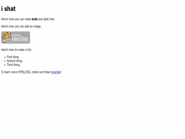Image resolution: width=185 pixels, height=139 pixels.
Task: Click the bullet before "Third thing"
Action: pos(5,65)
